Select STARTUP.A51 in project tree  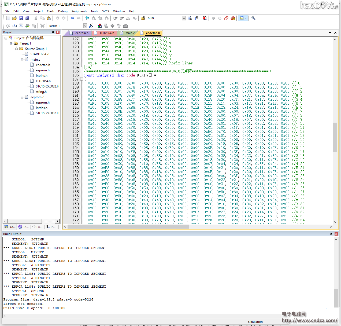[40, 54]
